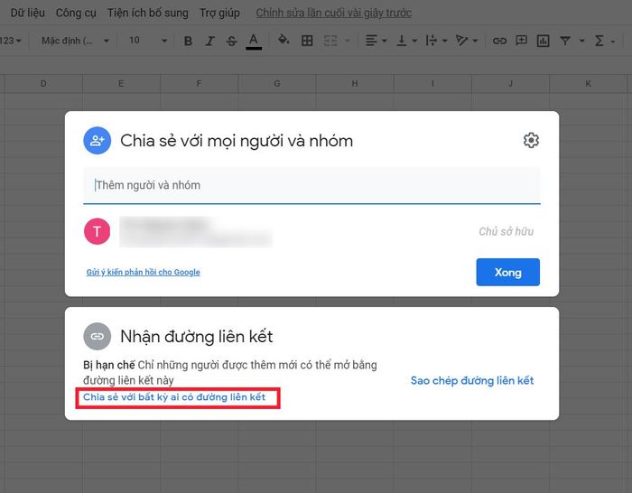Screen dimensions: 632x493
Task: Open the last edit history link
Action: [334, 13]
